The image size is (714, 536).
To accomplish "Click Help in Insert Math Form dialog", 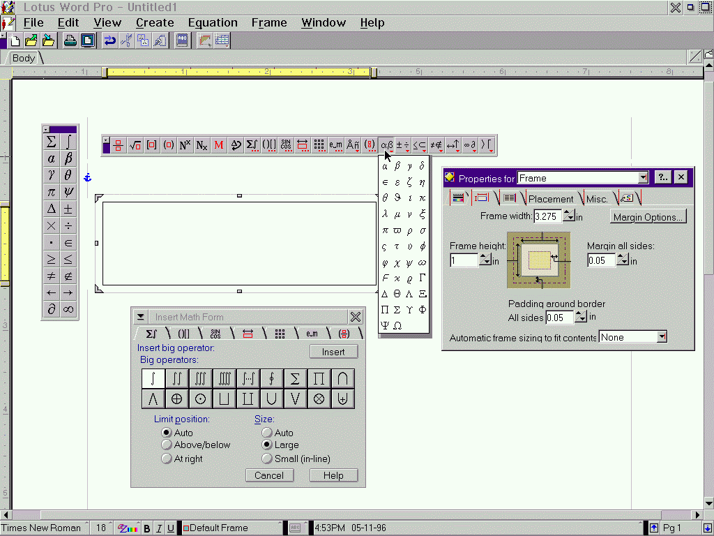I will pos(333,475).
